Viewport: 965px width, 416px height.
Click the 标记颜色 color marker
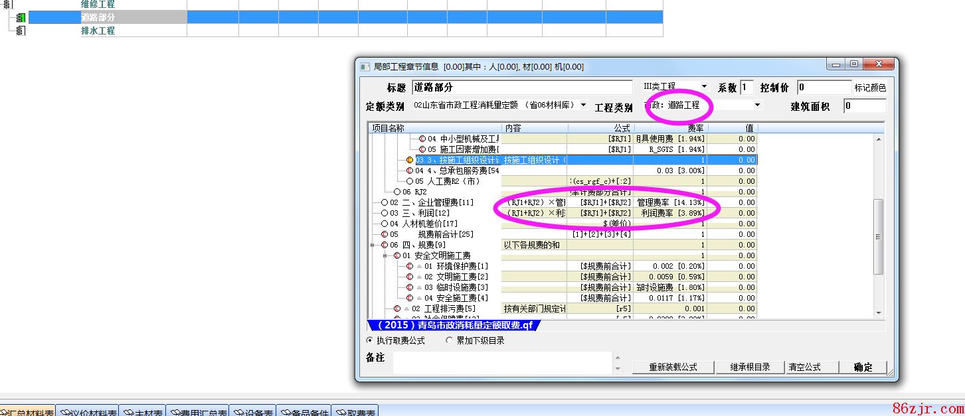click(869, 88)
